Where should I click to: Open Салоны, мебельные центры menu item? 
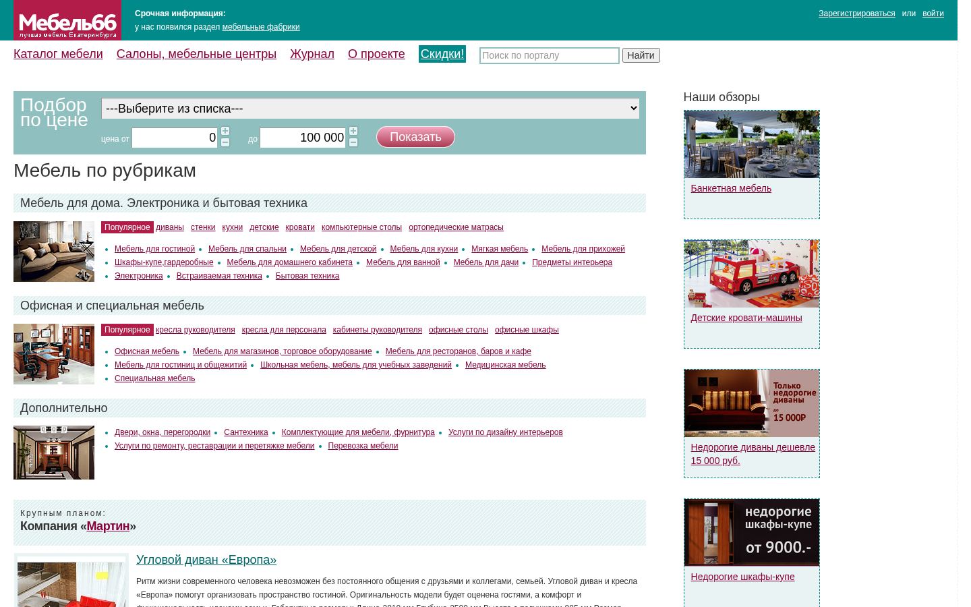[196, 54]
